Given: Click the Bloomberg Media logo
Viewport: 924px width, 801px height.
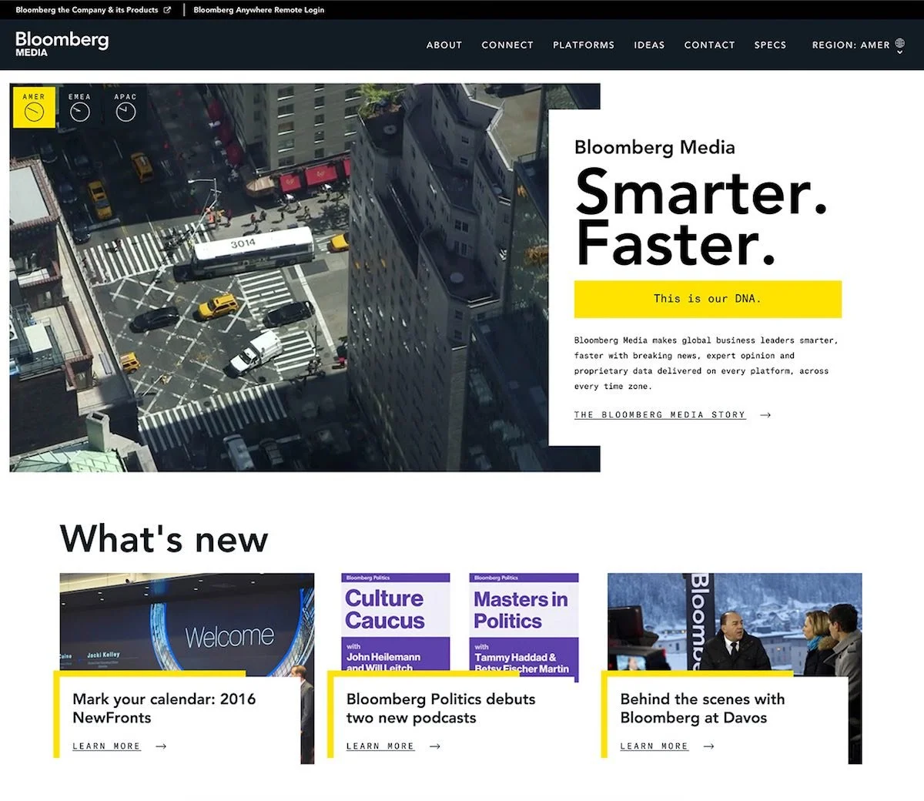Looking at the screenshot, I should [62, 44].
